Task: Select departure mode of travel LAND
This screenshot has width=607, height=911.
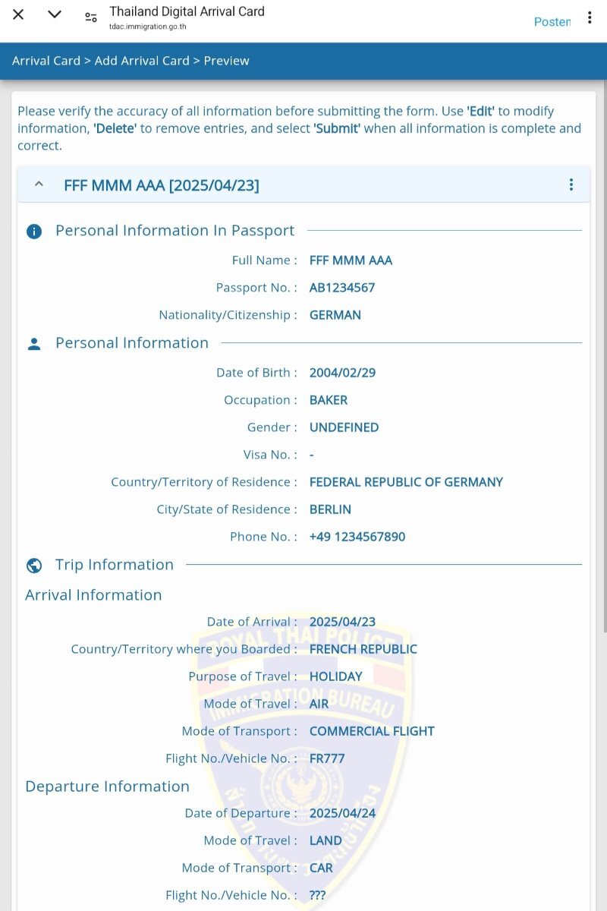Action: (x=326, y=840)
